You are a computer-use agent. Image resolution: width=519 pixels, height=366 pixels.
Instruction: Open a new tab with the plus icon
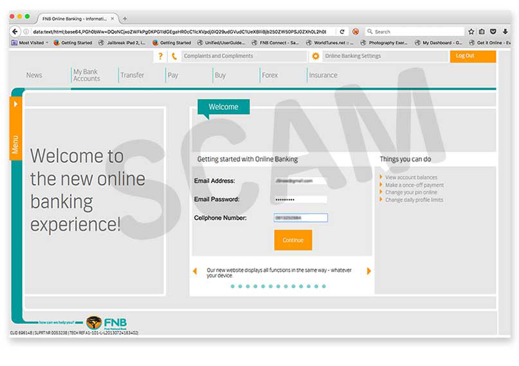coord(125,19)
